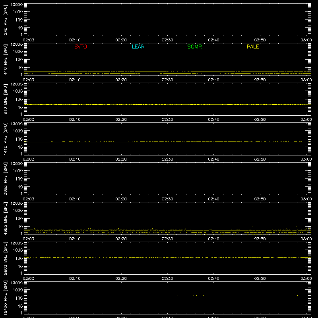Click the 10 y-axis label of 1415 MHz panel
Viewport: 318px width, 318px height.
pos(20,147)
